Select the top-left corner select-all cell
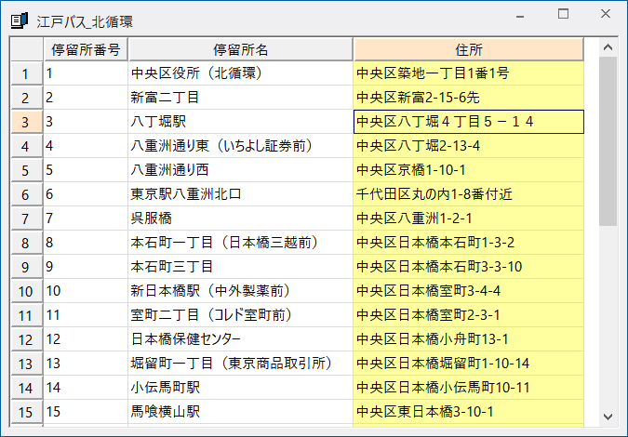Image resolution: width=628 pixels, height=437 pixels. click(x=26, y=48)
